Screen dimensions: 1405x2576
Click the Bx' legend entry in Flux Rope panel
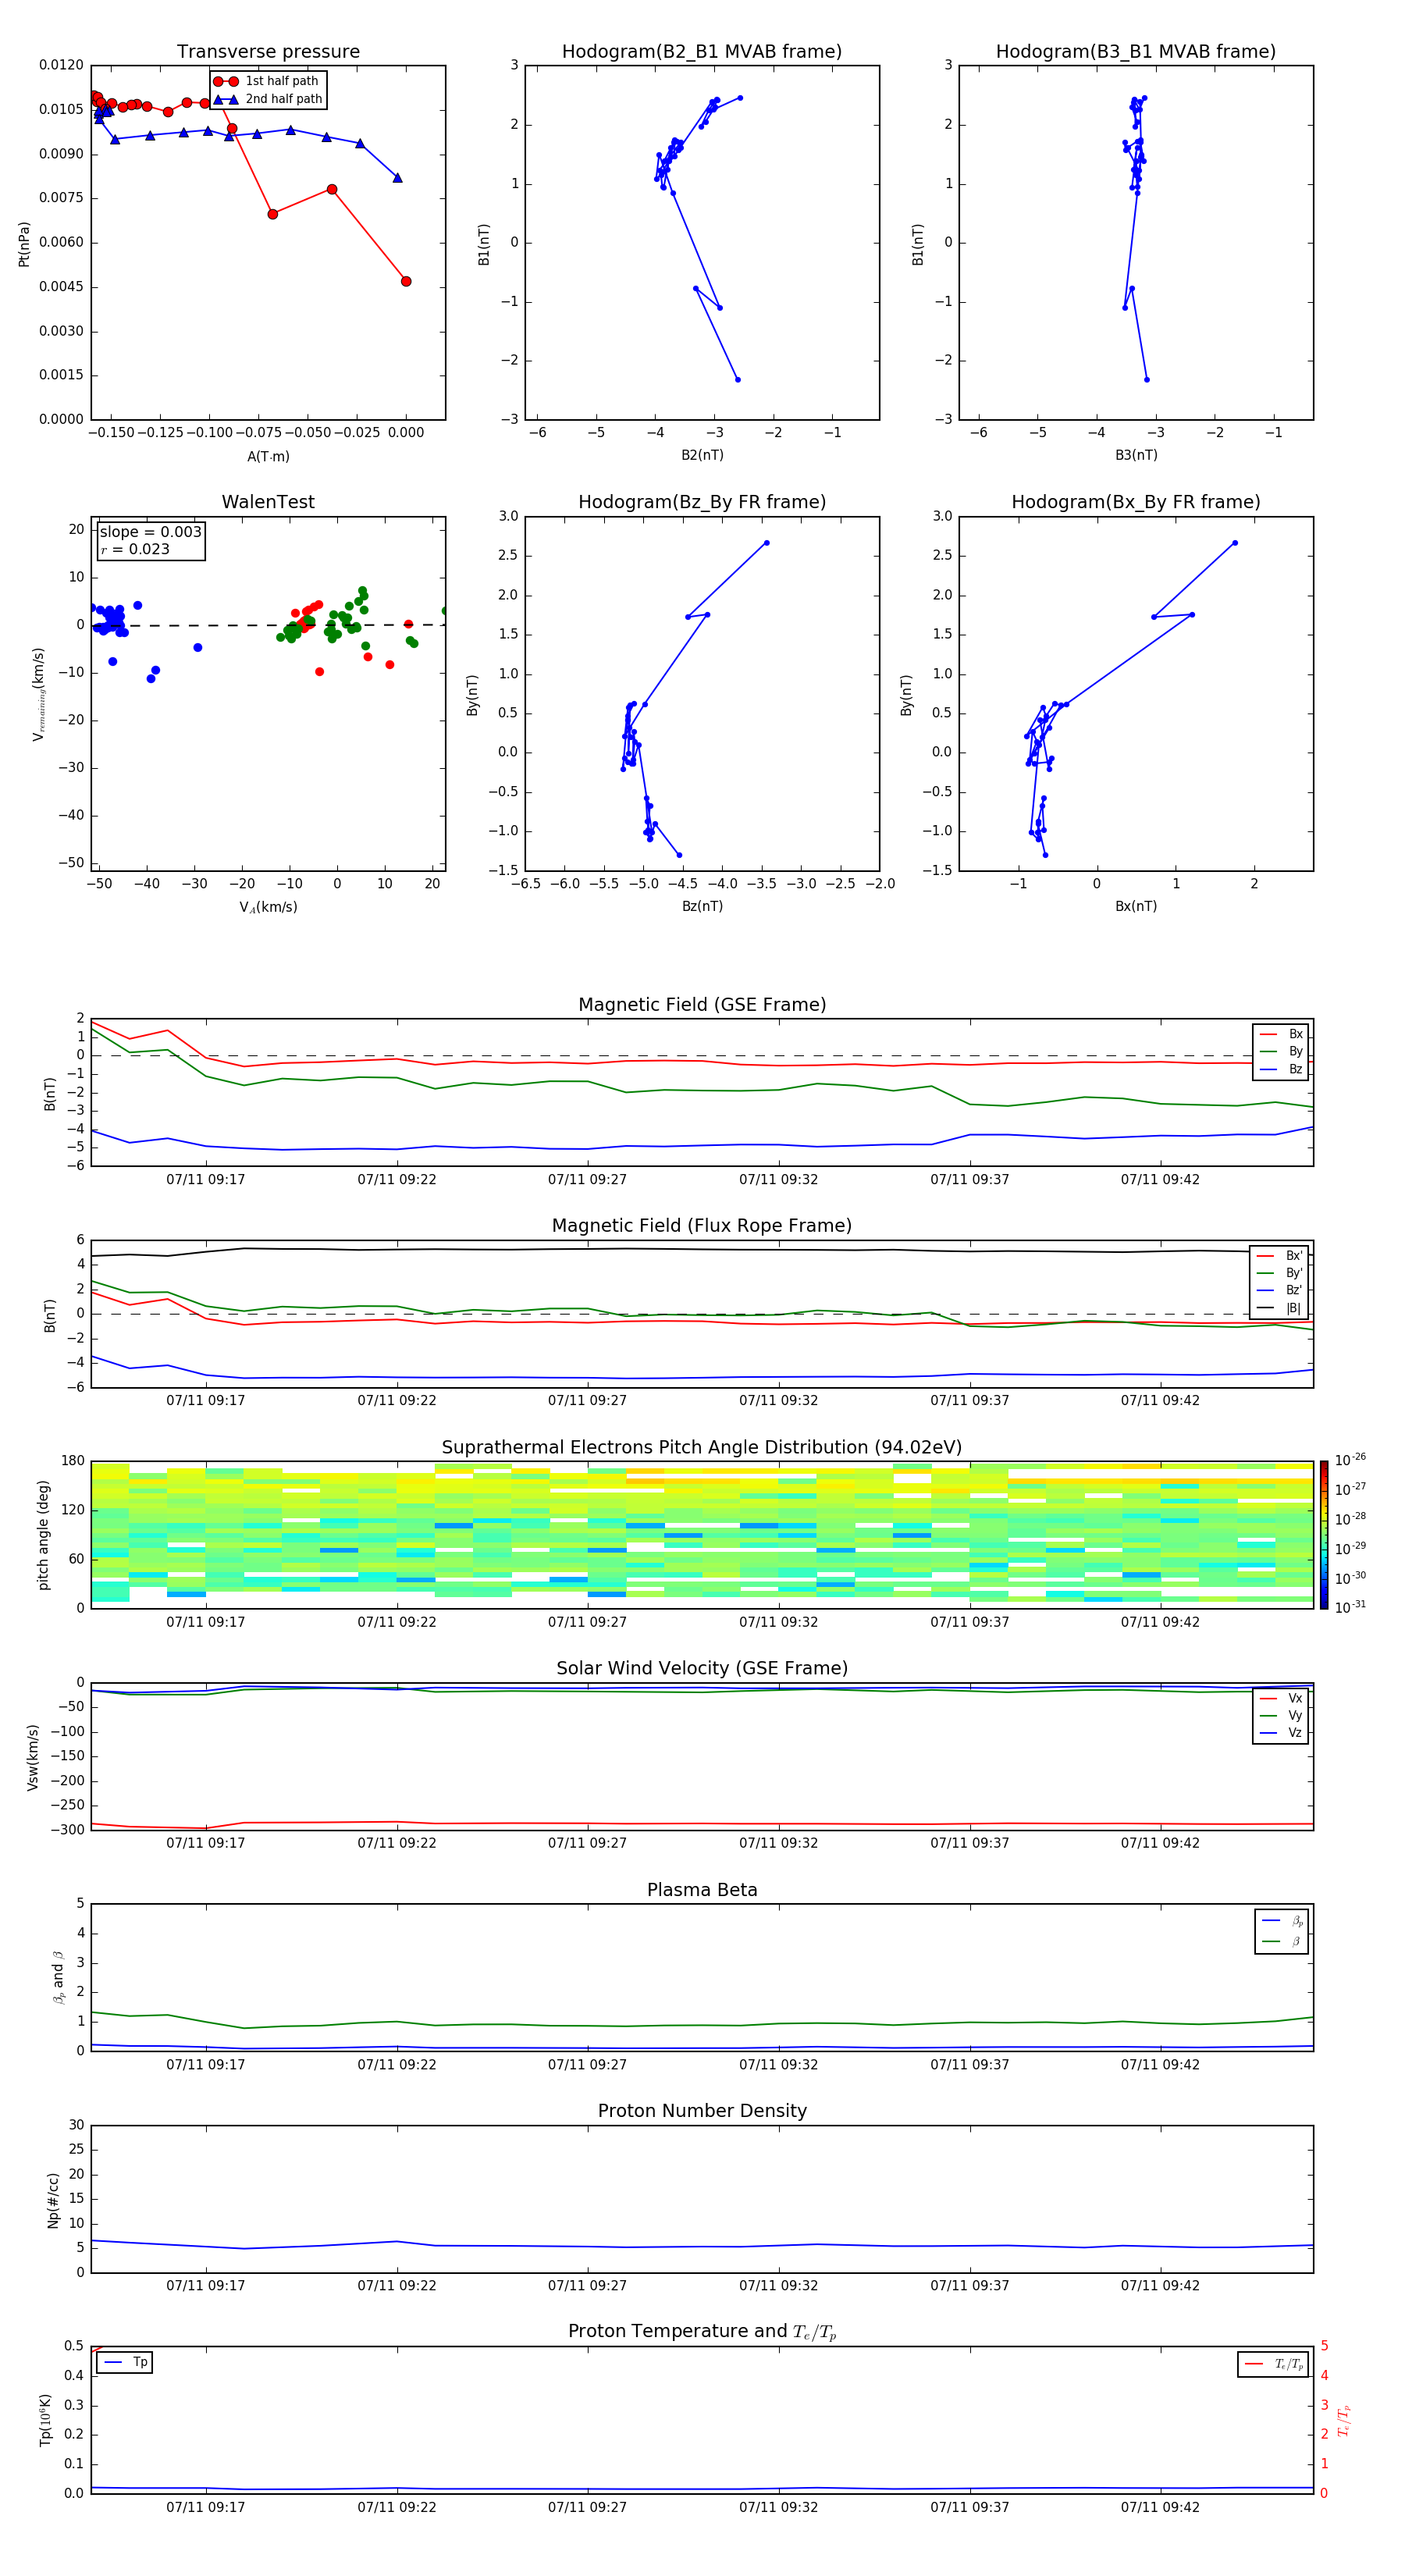pos(1279,1256)
